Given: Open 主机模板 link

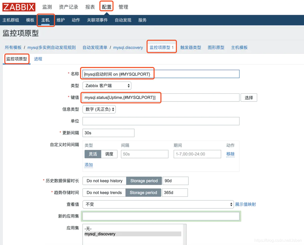Looking at the screenshot, I should point(239,47).
